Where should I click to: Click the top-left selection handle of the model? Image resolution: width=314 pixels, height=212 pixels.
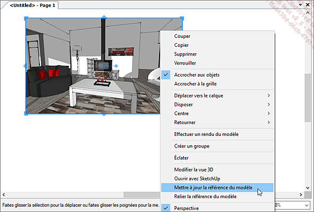point(26,19)
